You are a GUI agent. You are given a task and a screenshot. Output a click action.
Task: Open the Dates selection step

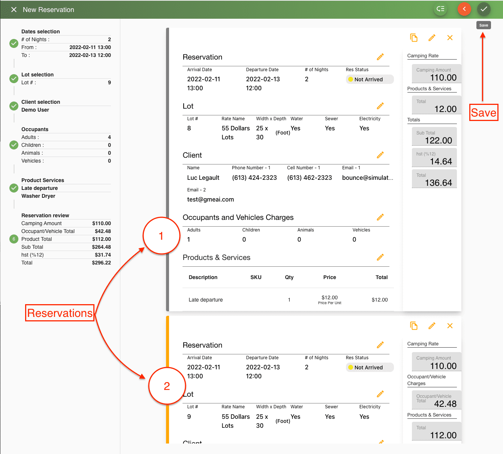pos(14,43)
